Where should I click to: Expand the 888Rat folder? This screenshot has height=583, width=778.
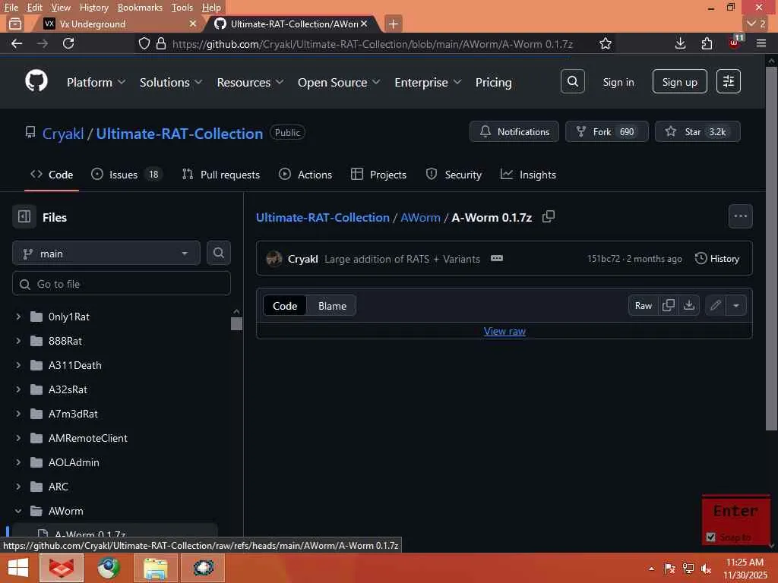click(x=18, y=341)
